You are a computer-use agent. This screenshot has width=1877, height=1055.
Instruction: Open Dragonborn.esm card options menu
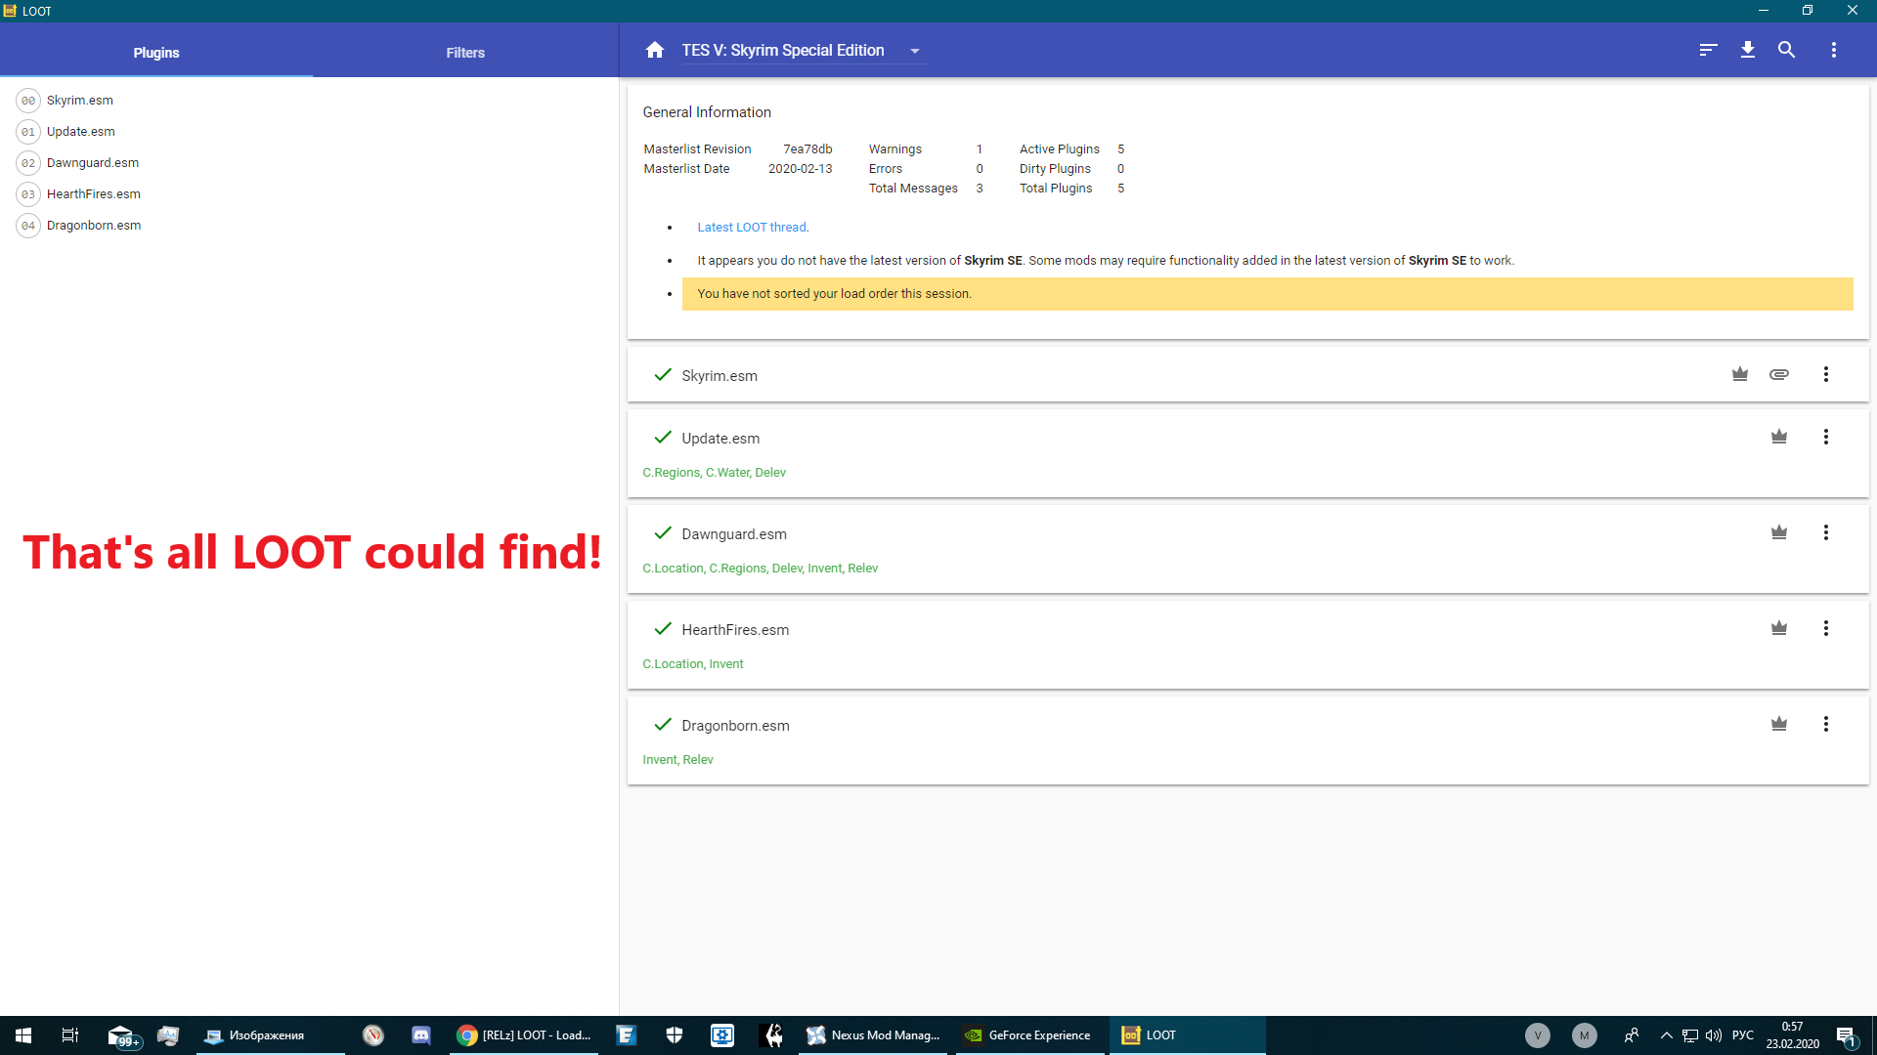1825,724
